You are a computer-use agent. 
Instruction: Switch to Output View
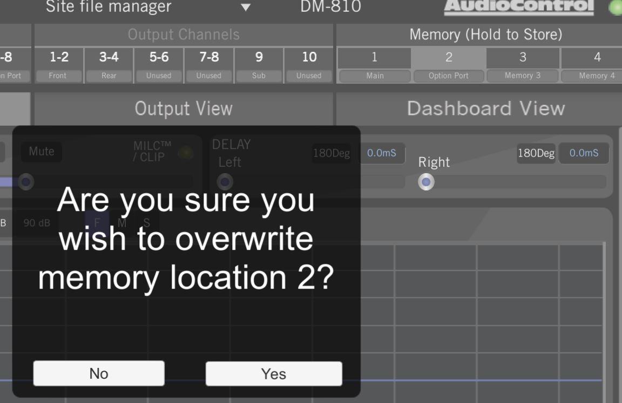184,108
